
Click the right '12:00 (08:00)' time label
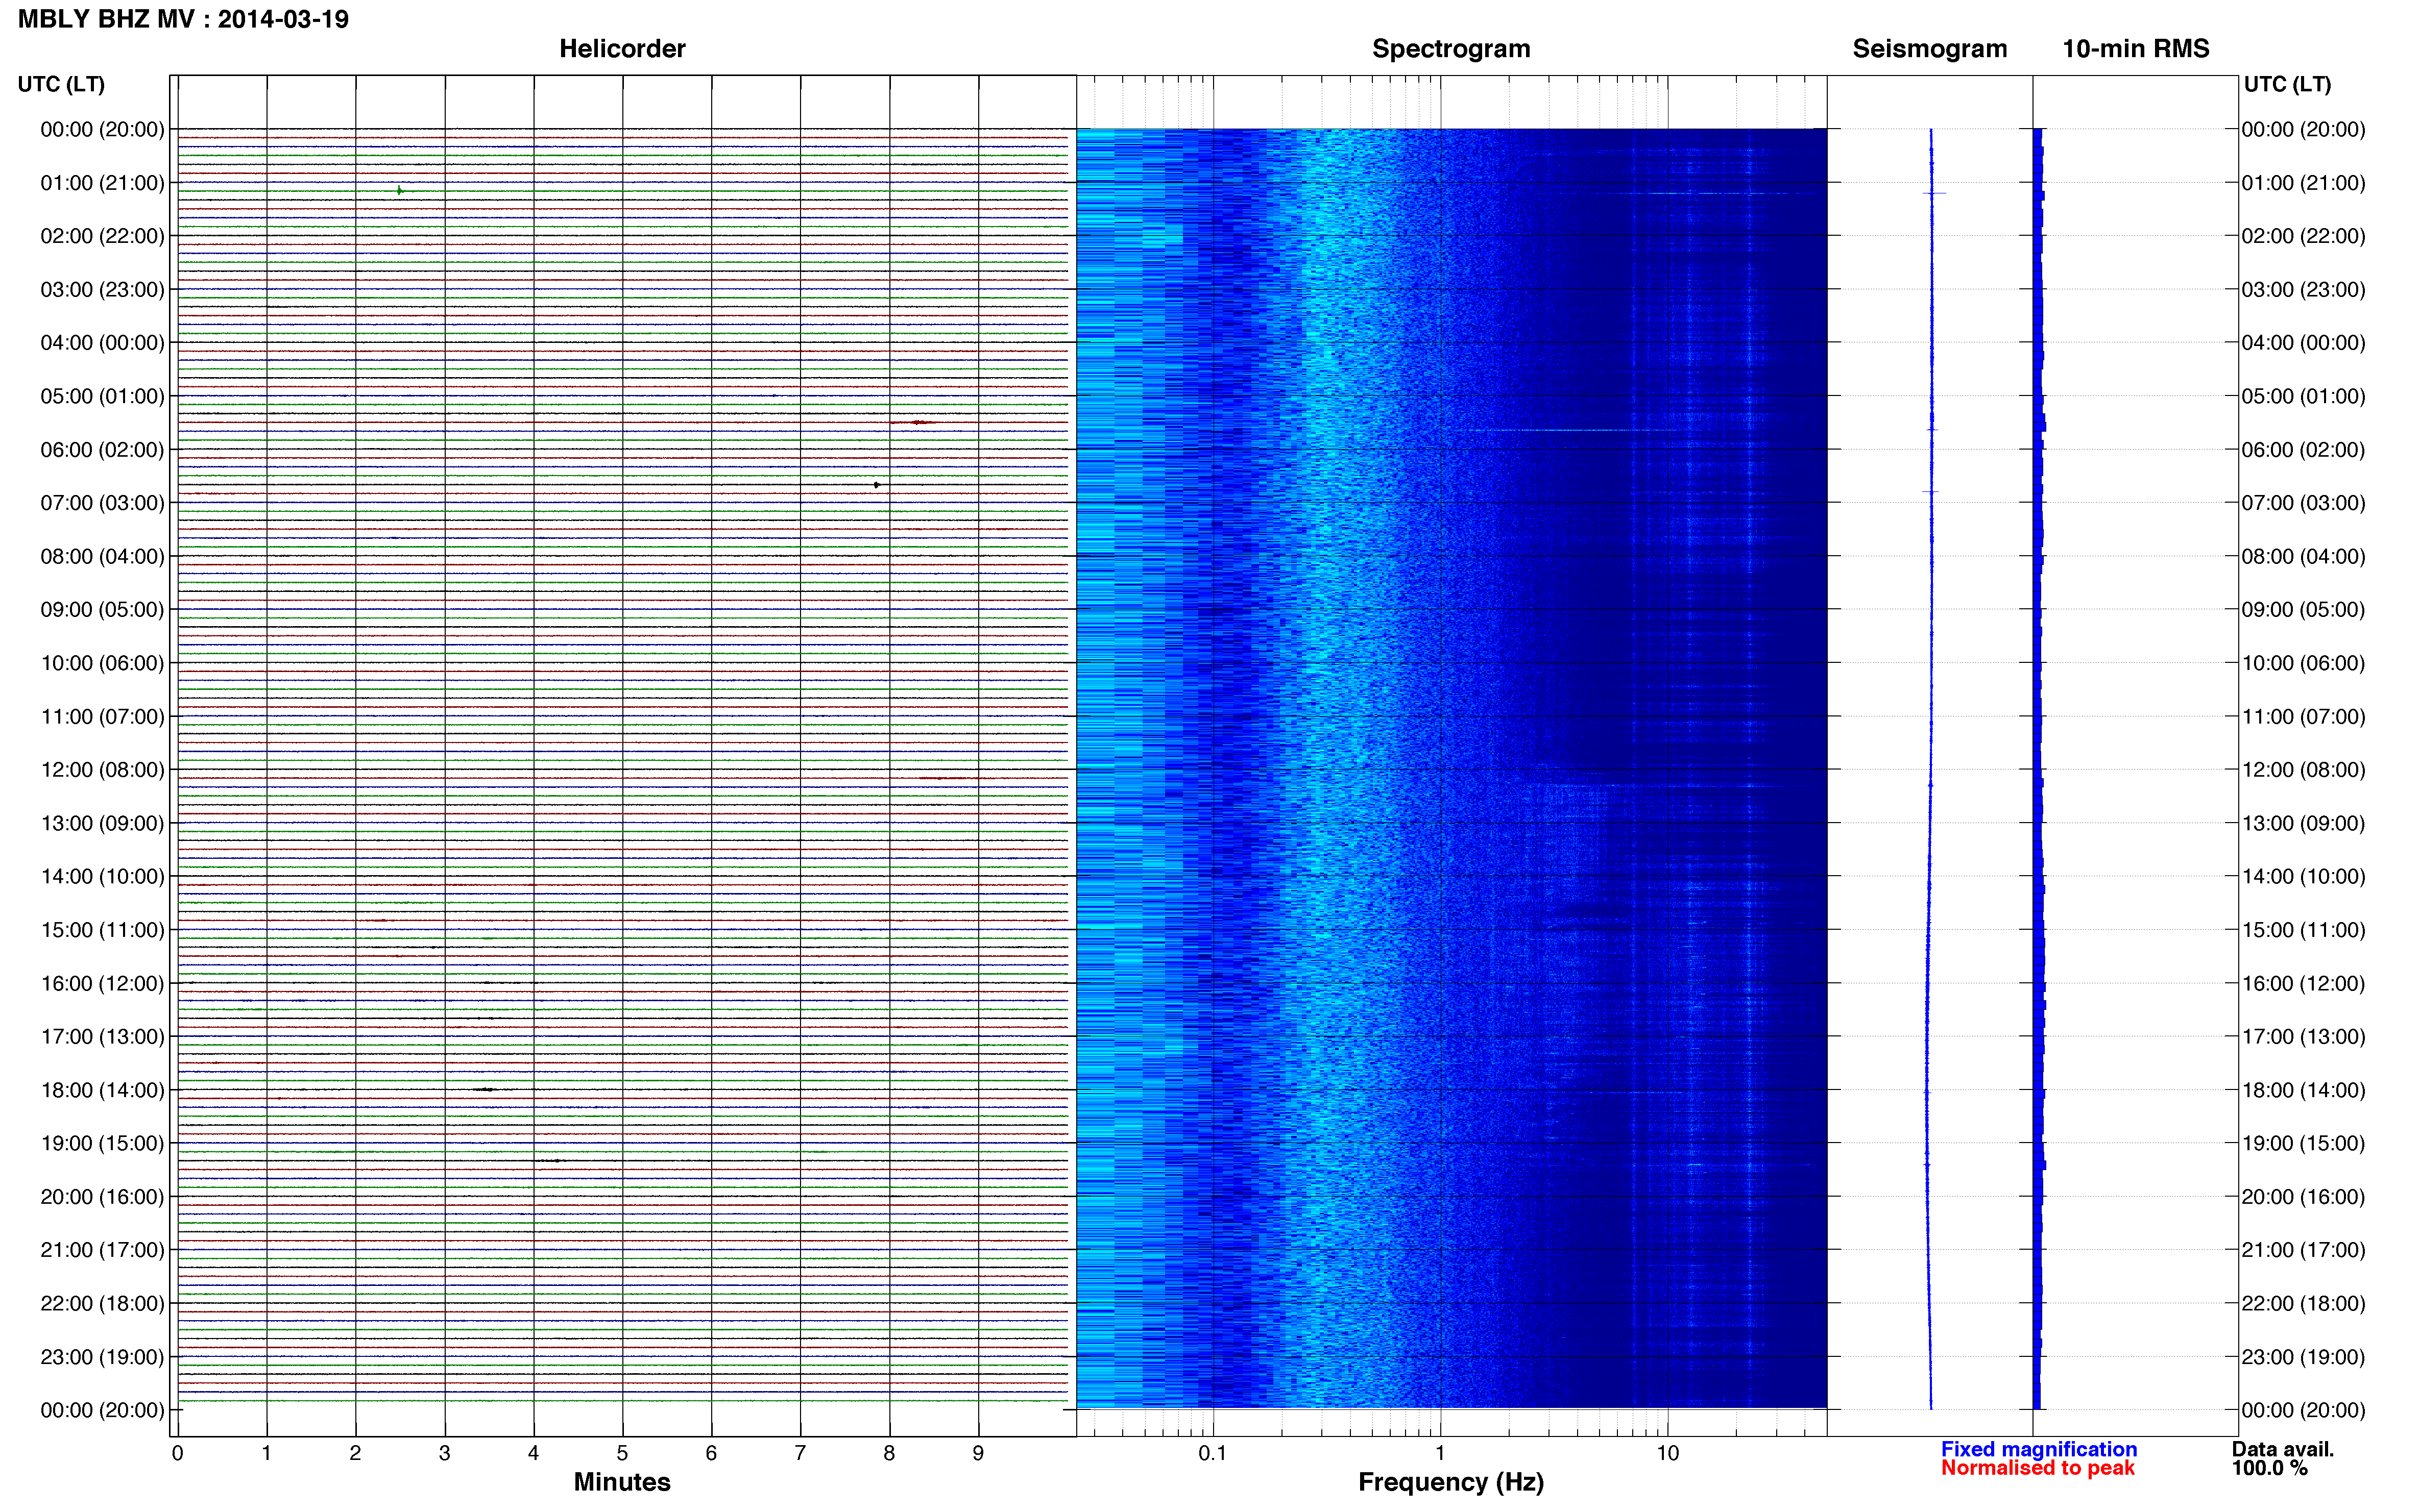[x=2303, y=770]
